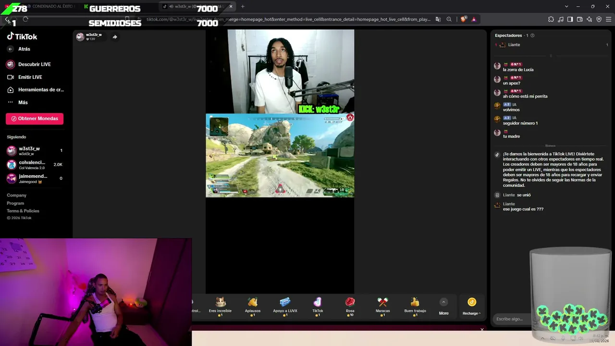615x346 pixels.
Task: Share the live stream with the arrow icon
Action: [x=115, y=37]
